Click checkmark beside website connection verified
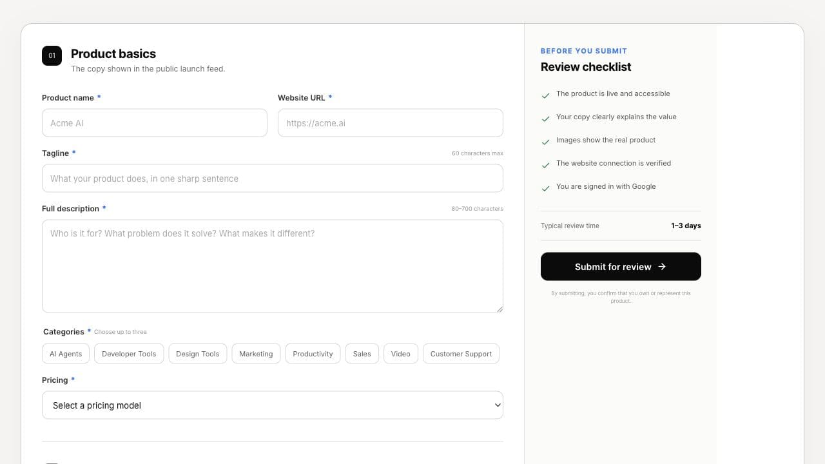Screen dimensions: 825x464 point(546,165)
